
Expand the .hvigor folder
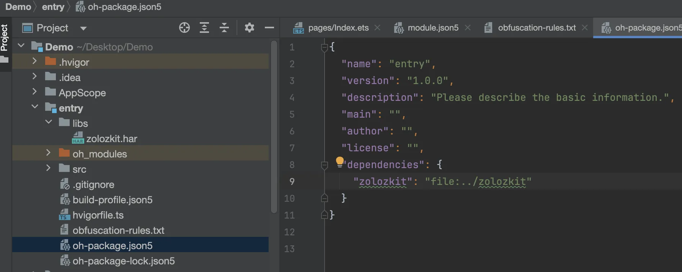point(34,61)
